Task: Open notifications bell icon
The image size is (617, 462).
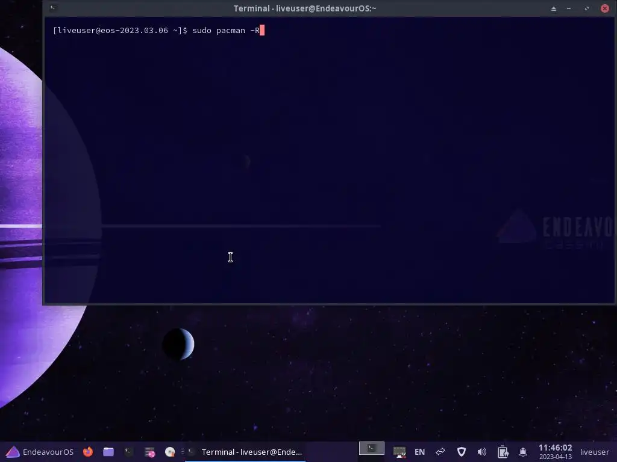Action: click(523, 452)
